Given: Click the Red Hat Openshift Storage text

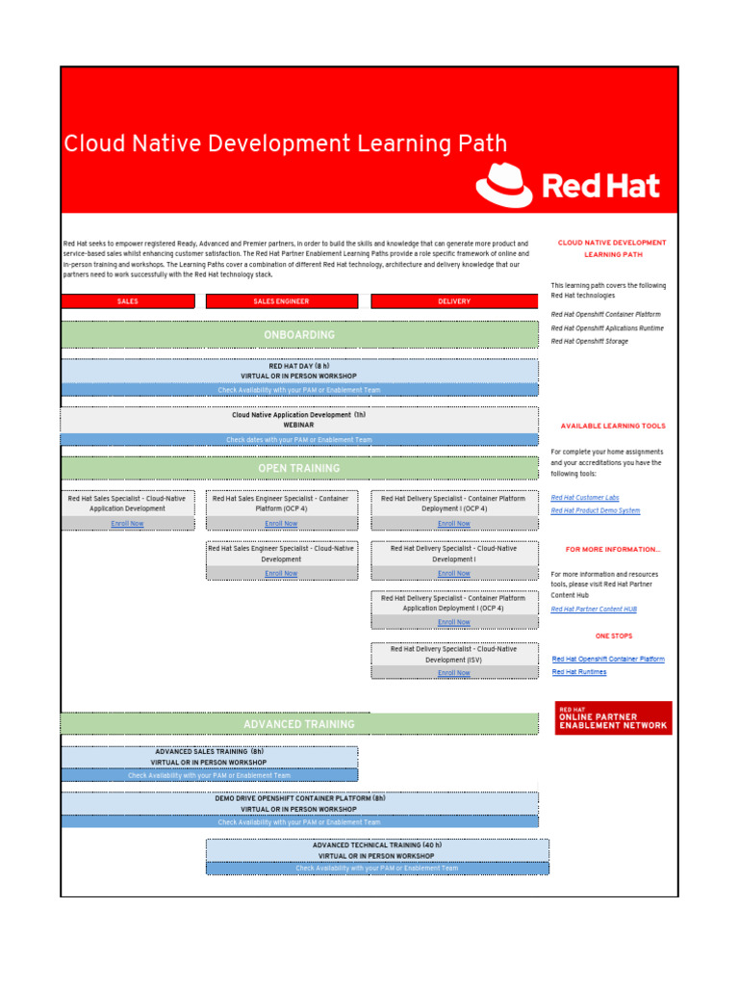Looking at the screenshot, I should coord(590,342).
